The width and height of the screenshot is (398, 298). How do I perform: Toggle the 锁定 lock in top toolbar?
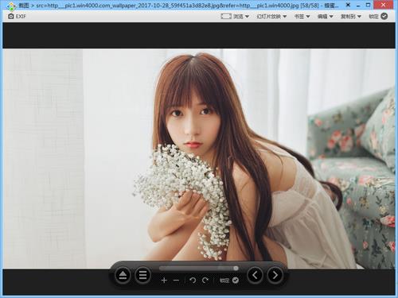coord(378,17)
